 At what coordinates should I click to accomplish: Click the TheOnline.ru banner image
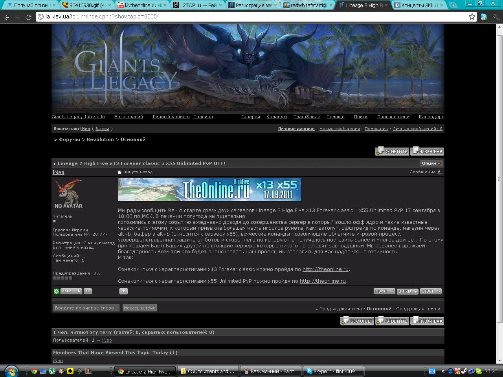[x=210, y=190]
